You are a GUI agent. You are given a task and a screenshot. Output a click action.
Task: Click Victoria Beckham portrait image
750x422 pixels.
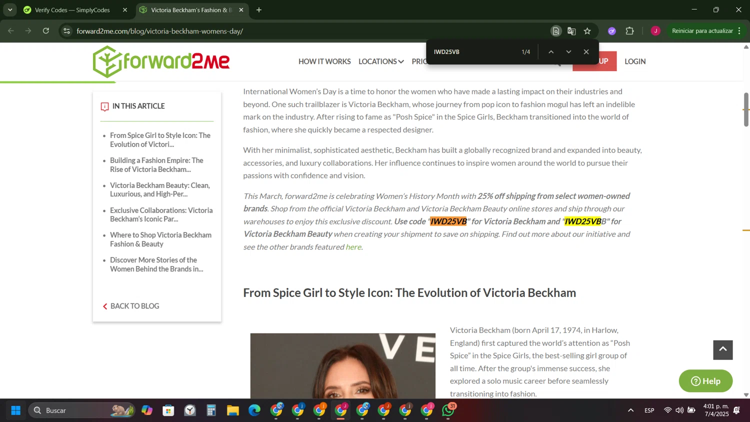point(342,365)
